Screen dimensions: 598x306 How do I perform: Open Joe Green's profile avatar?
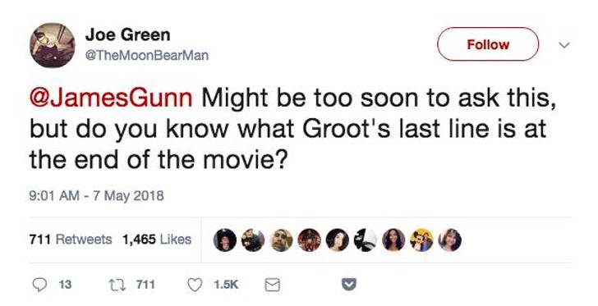pos(53,45)
